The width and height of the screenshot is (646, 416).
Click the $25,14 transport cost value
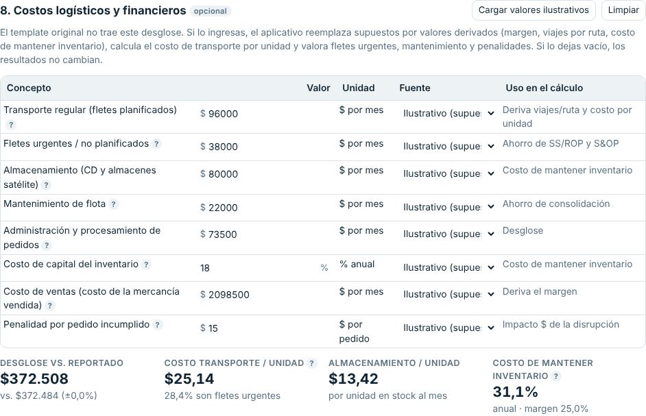click(189, 378)
